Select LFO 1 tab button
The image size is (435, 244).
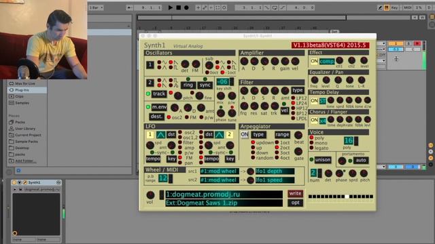pos(150,134)
